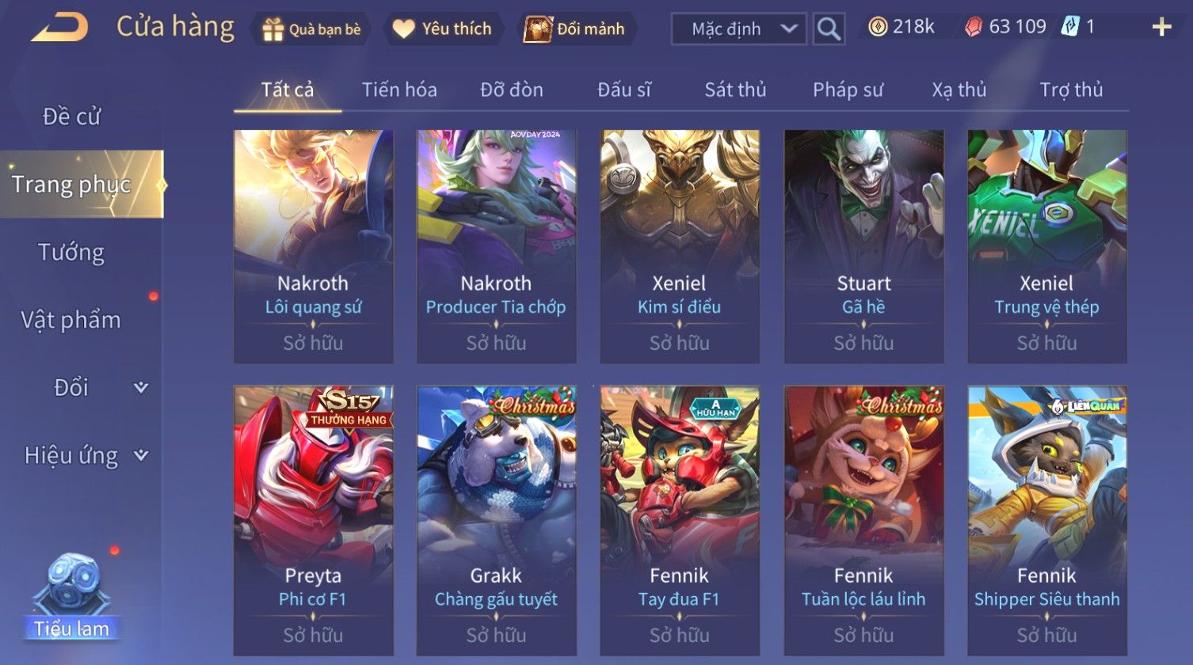1193x665 pixels.
Task: Select Tướng in the sidebar
Action: click(x=71, y=253)
